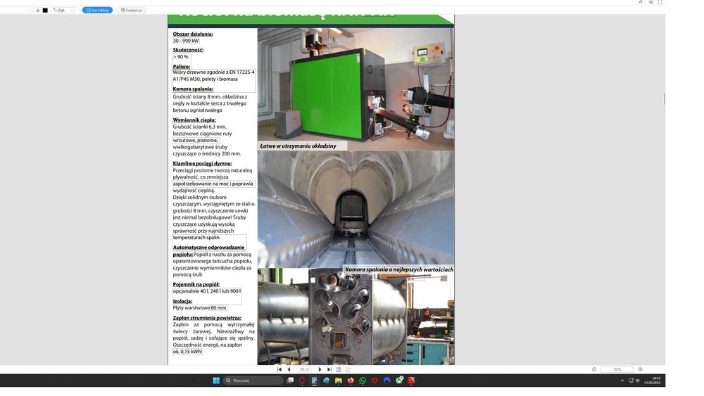Open WhatsApp from the taskbar
The height and width of the screenshot is (396, 704).
363,381
